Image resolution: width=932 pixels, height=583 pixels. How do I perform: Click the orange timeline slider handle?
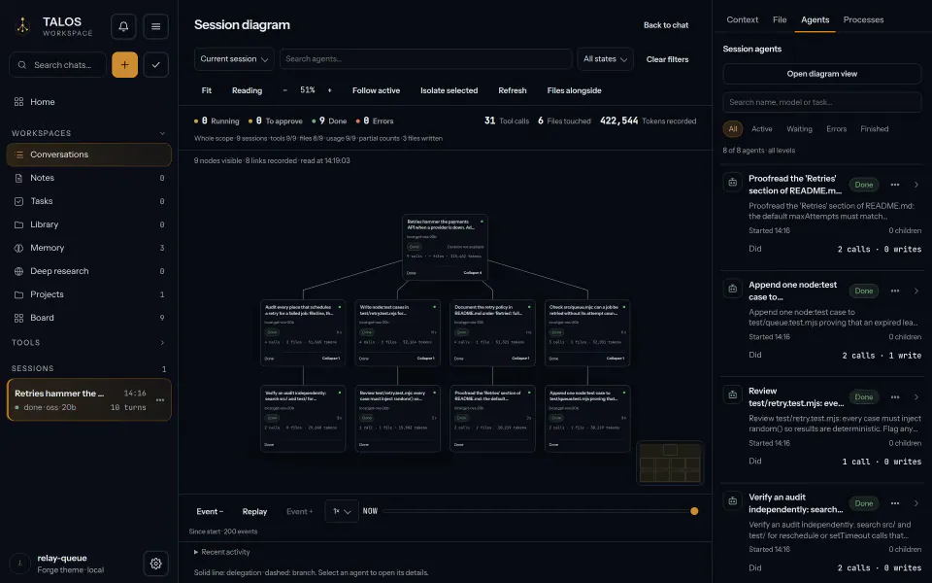(x=693, y=511)
